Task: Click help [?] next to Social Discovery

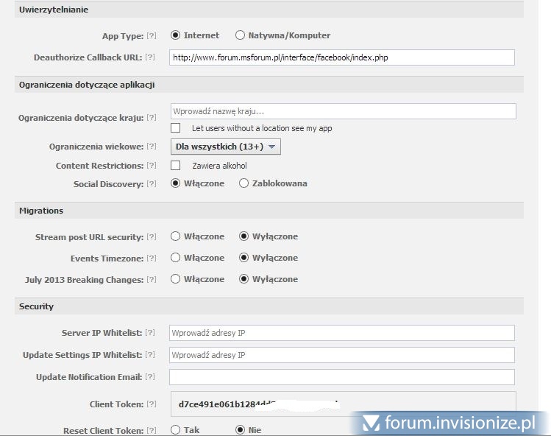Action: (x=152, y=184)
